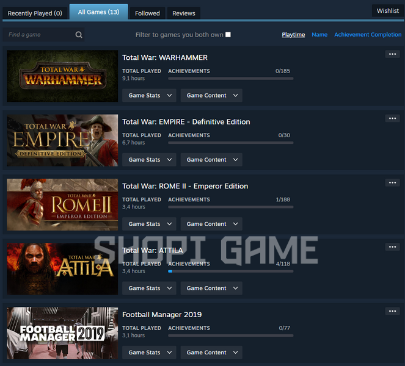Open Total War: ATTILA title link
Viewport: 405px width, 366px height.
(152, 250)
